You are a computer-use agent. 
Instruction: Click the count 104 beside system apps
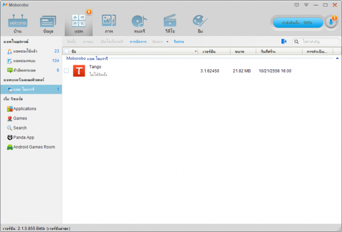click(56, 61)
